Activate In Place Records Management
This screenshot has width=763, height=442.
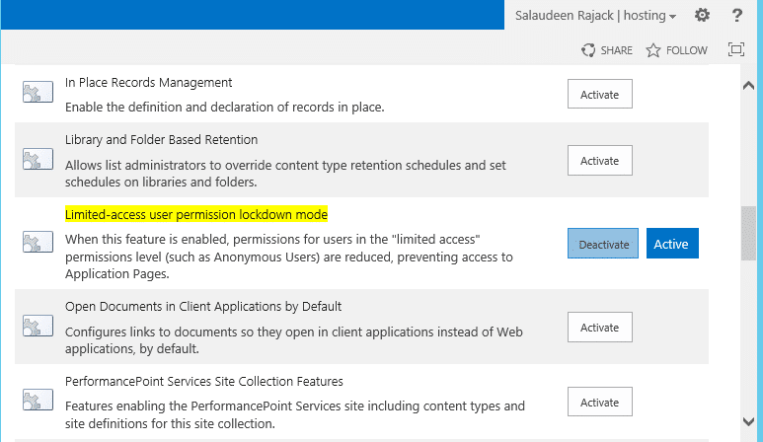(599, 94)
